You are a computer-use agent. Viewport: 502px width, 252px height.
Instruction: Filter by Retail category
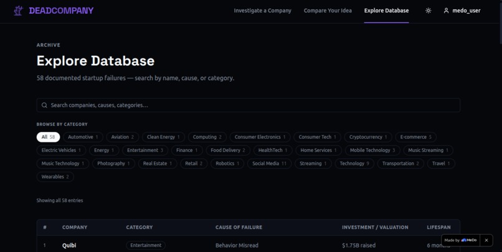194,164
